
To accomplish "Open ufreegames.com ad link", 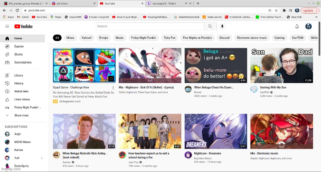I will [70, 101].
